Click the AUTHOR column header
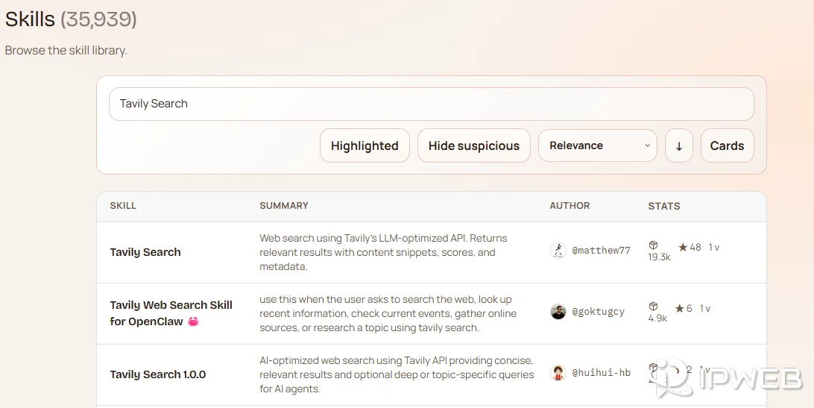 pos(570,206)
